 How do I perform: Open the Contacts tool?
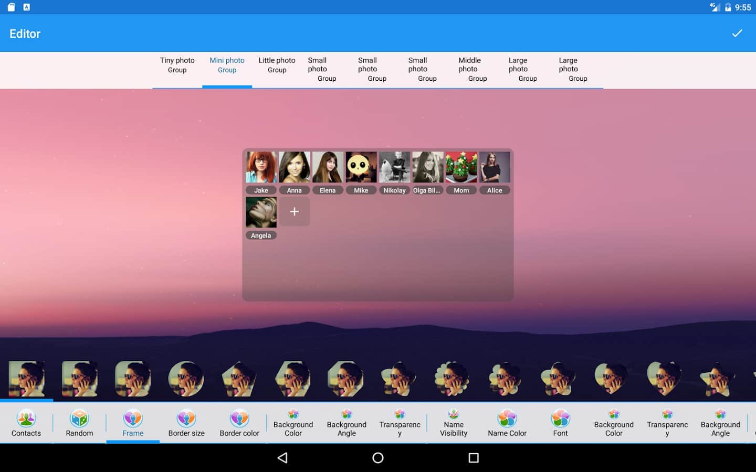(x=26, y=423)
